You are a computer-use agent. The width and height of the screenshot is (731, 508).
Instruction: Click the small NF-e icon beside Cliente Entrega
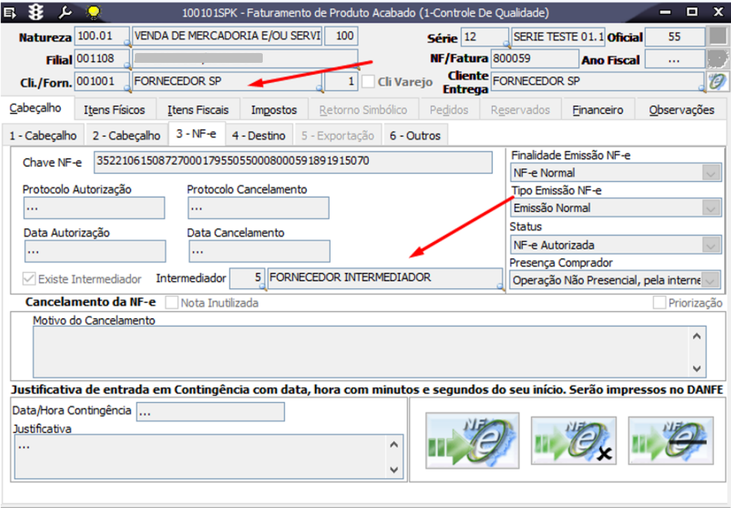717,82
